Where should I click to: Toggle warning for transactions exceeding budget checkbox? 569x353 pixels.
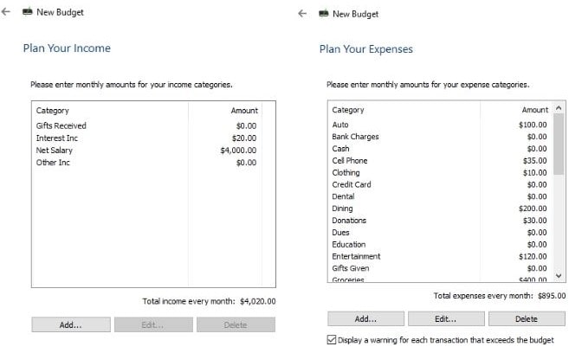(332, 340)
